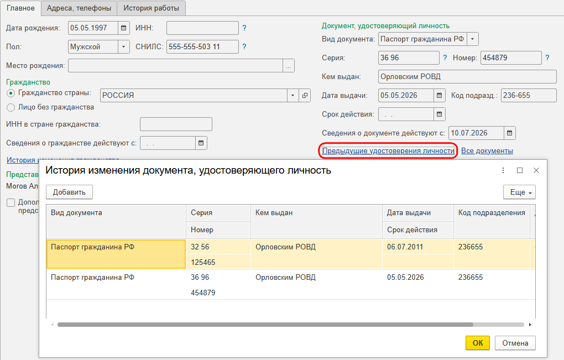Screen dimensions: 564x360
Task: Click the Серия column header
Action: [x=218, y=213]
